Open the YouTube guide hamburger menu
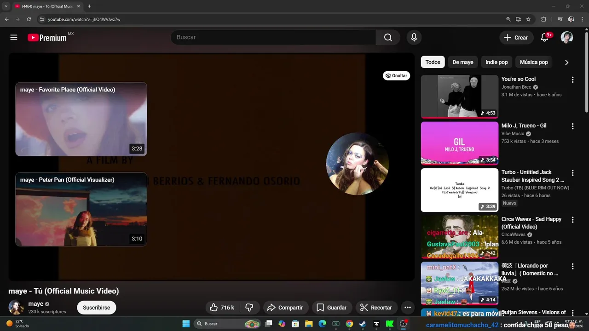589x331 pixels. pyautogui.click(x=14, y=38)
